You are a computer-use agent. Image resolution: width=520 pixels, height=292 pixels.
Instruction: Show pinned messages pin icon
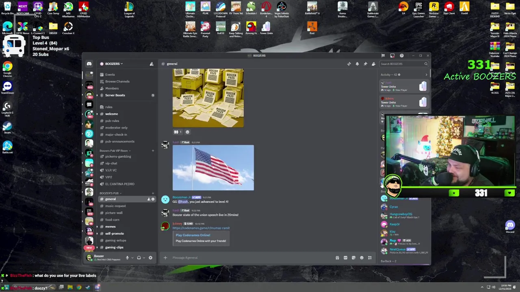pos(365,64)
